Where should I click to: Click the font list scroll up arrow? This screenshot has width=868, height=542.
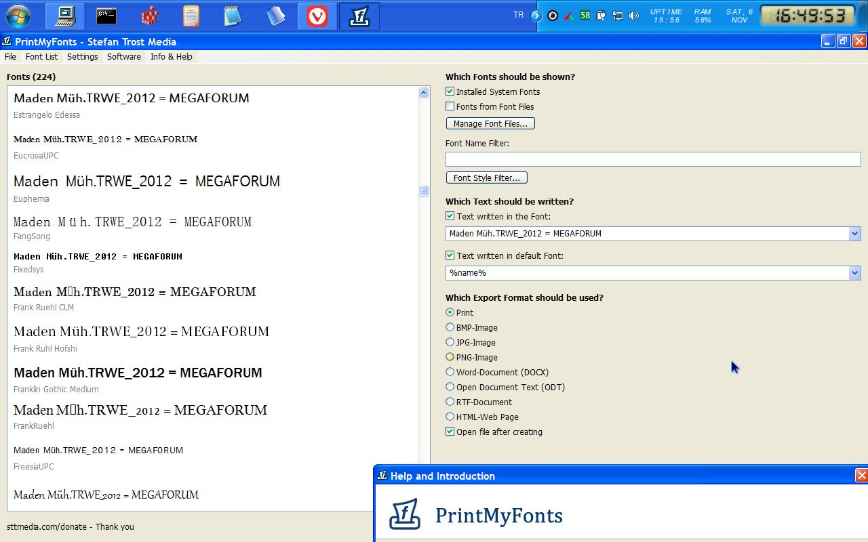(x=424, y=93)
